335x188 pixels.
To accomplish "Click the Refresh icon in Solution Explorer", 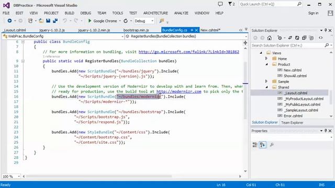I will click(x=297, y=38).
